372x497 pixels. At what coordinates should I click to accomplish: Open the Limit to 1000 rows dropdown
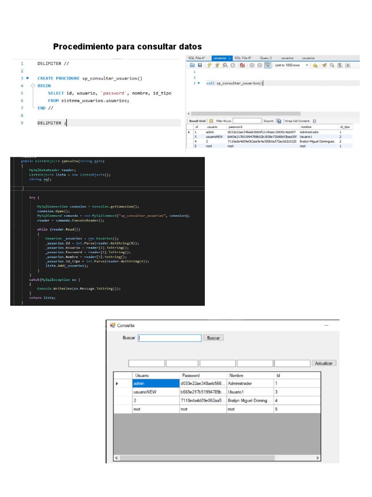coord(307,65)
